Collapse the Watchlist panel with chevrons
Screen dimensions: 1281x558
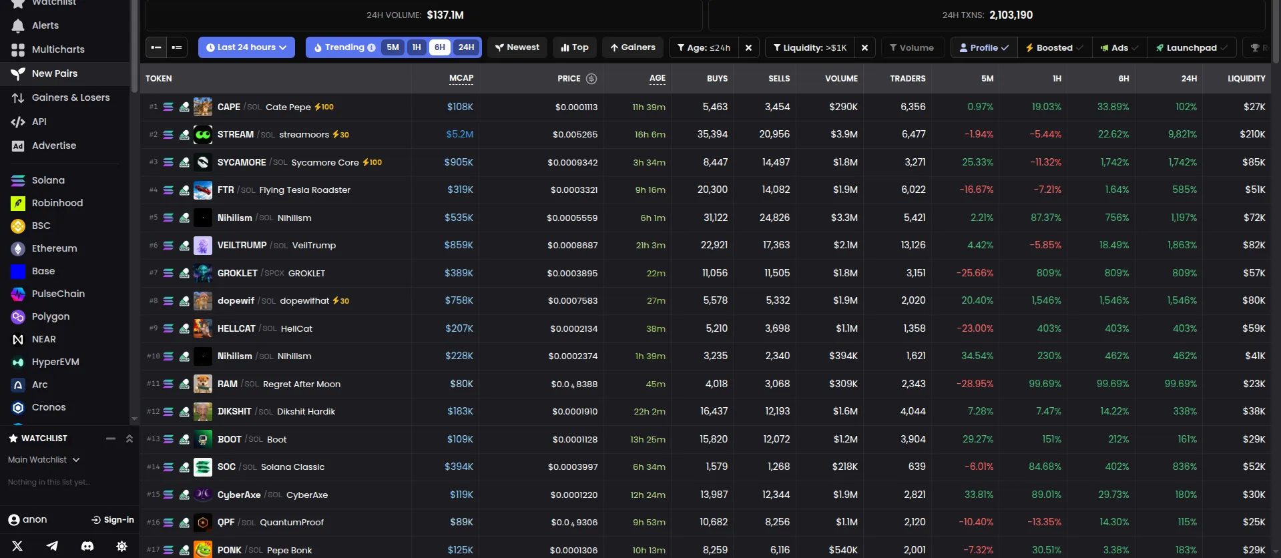[x=130, y=439]
